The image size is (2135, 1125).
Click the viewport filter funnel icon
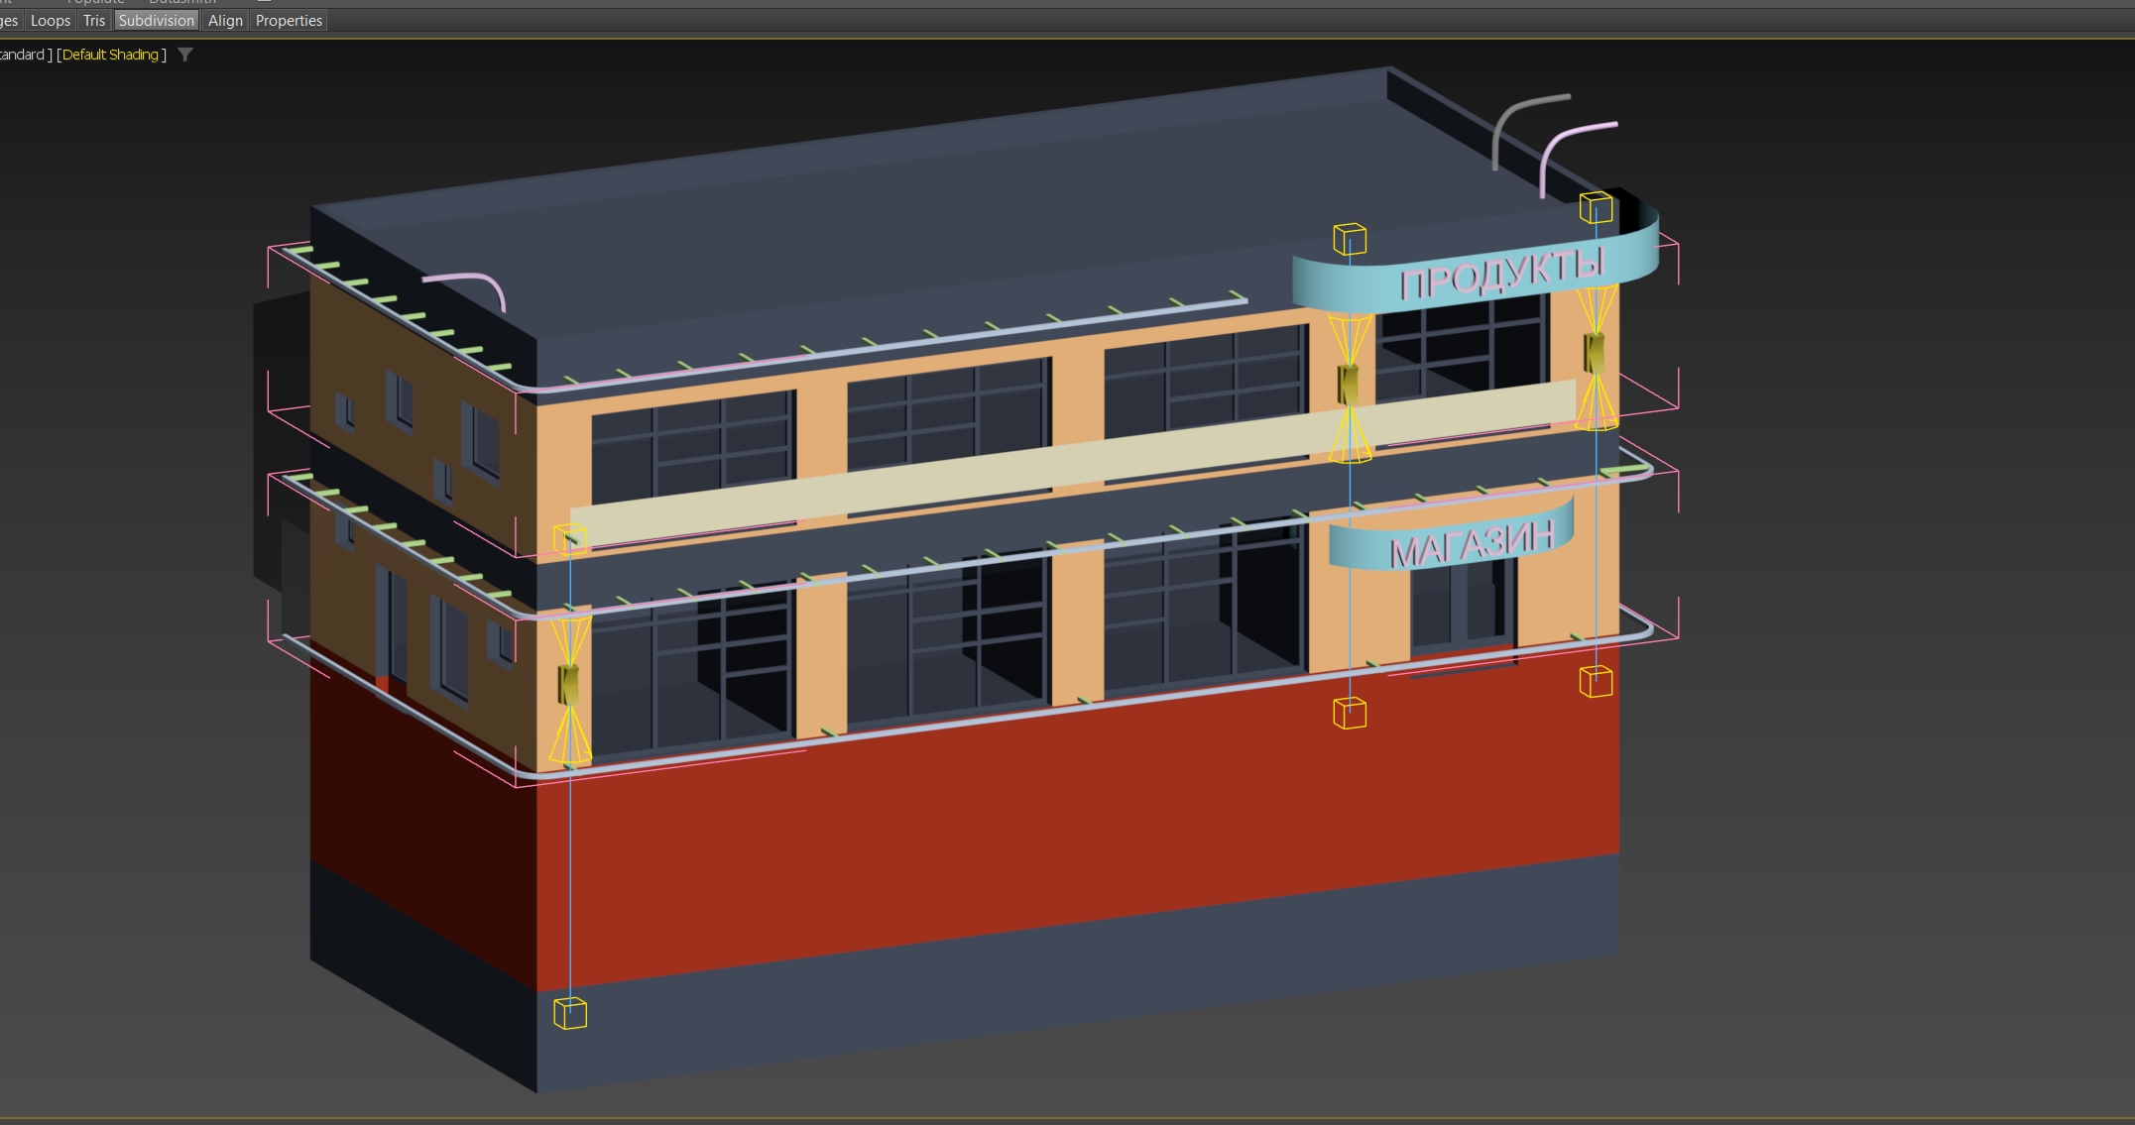point(185,55)
